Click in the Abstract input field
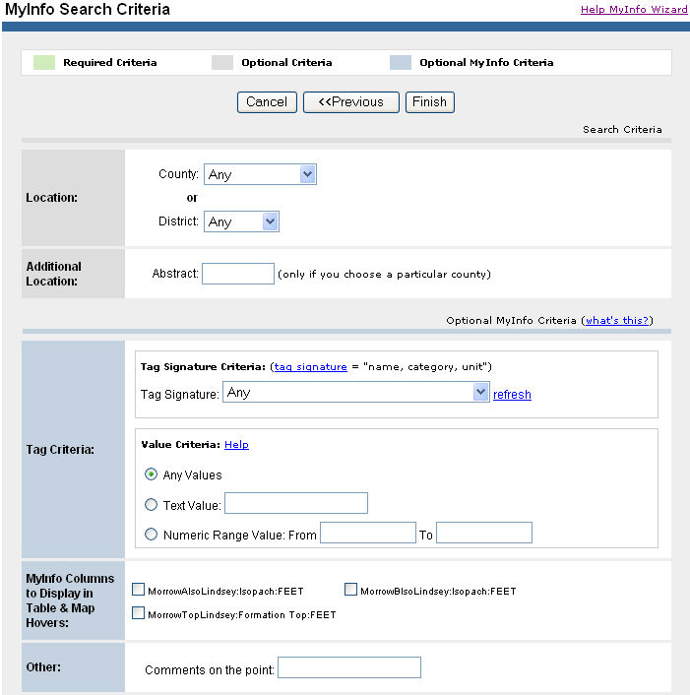 pyautogui.click(x=238, y=274)
